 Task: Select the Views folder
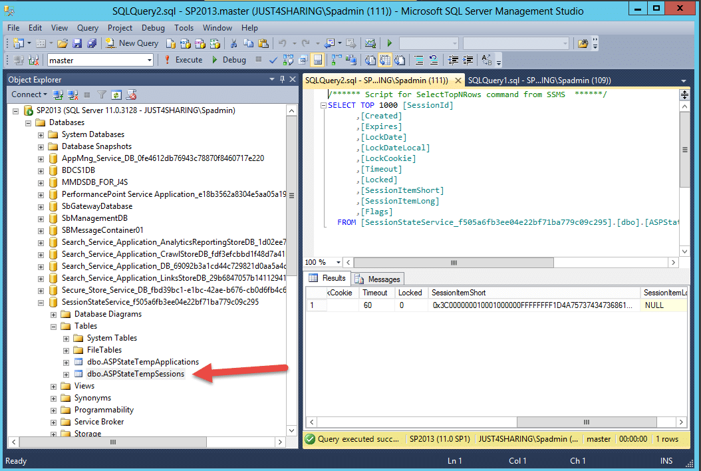[x=84, y=386]
